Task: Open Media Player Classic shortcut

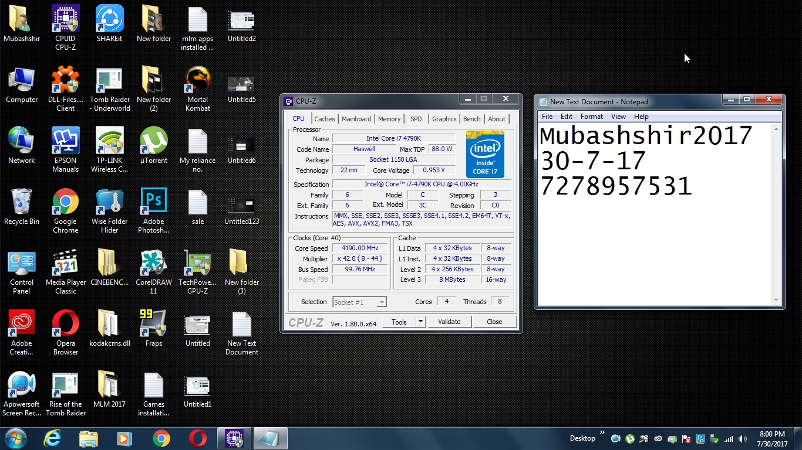Action: pos(65,271)
